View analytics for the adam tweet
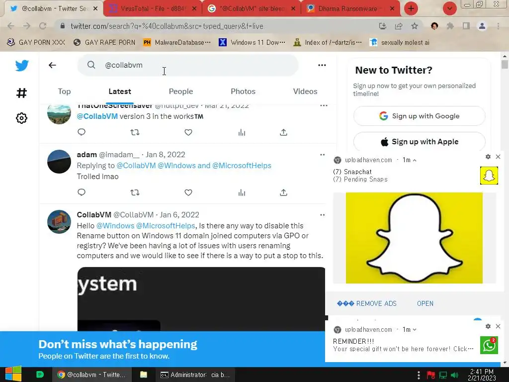509x382 pixels. tap(242, 192)
